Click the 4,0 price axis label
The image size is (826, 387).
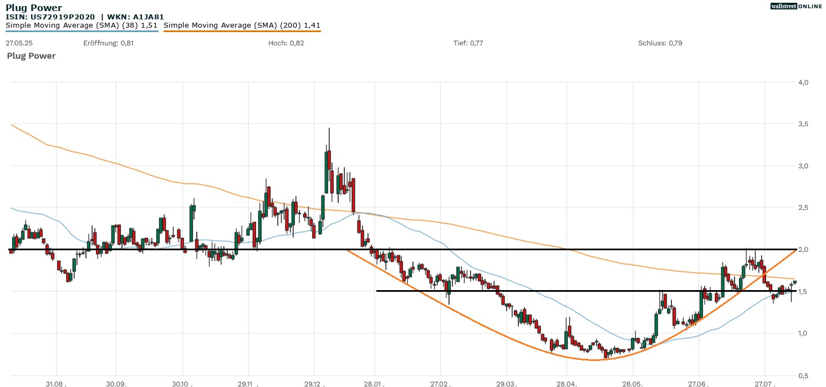coord(803,82)
